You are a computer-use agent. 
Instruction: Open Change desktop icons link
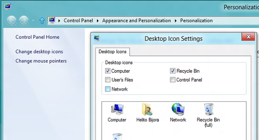pos(39,52)
